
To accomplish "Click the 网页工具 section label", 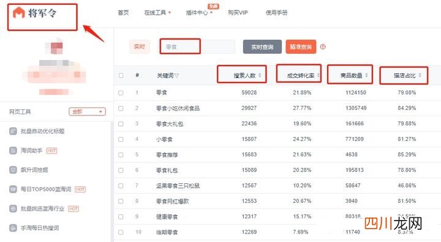I will pyautogui.click(x=20, y=112).
